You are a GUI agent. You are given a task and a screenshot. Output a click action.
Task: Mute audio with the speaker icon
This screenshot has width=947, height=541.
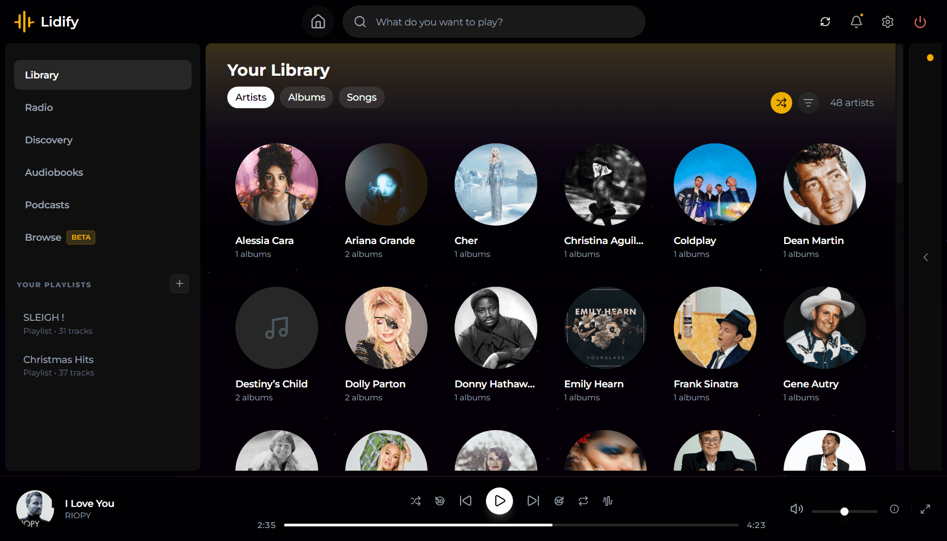pos(797,509)
